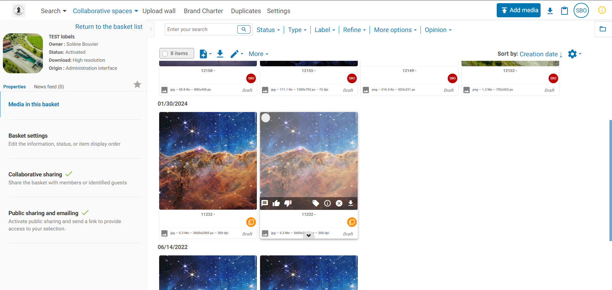This screenshot has height=290, width=612.
Task: Open the SBO user profile avatar
Action: pyautogui.click(x=581, y=11)
